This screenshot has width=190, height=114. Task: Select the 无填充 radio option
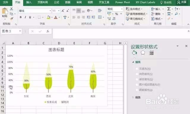(137, 69)
